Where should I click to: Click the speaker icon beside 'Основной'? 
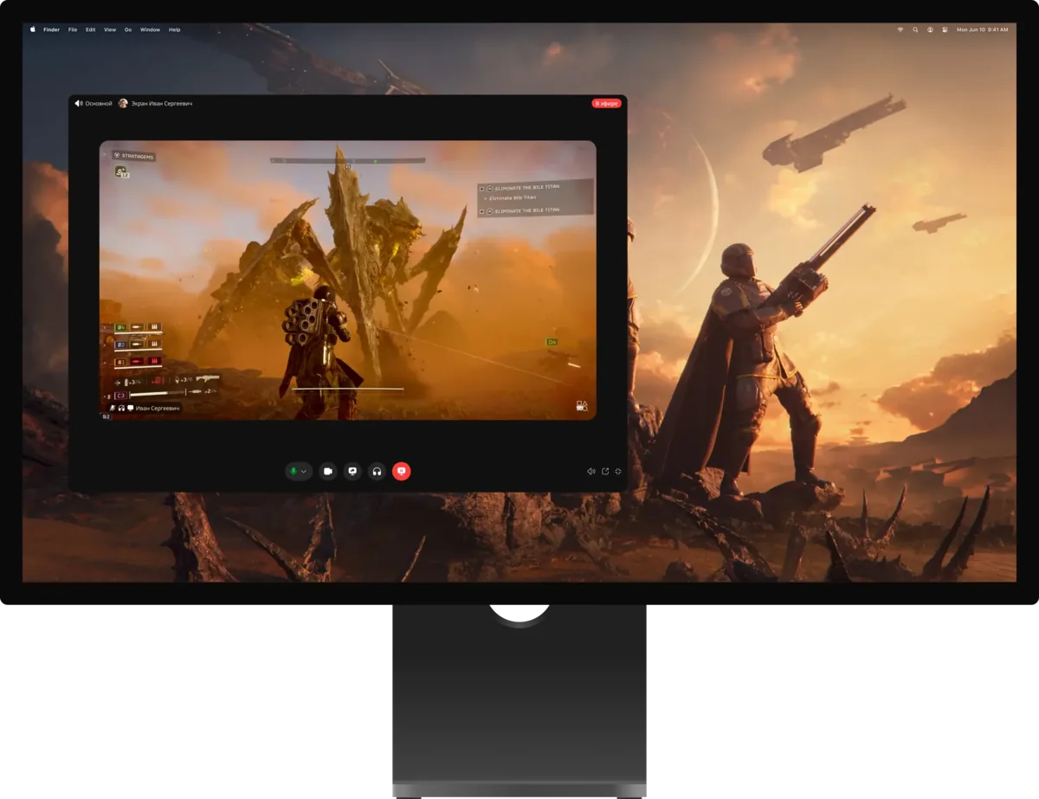pyautogui.click(x=79, y=103)
